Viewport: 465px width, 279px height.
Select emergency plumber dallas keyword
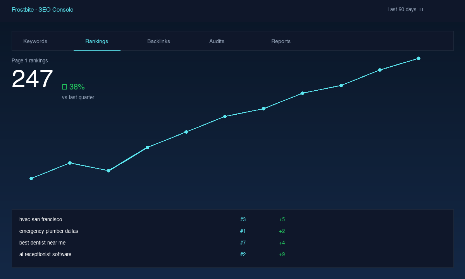49,231
